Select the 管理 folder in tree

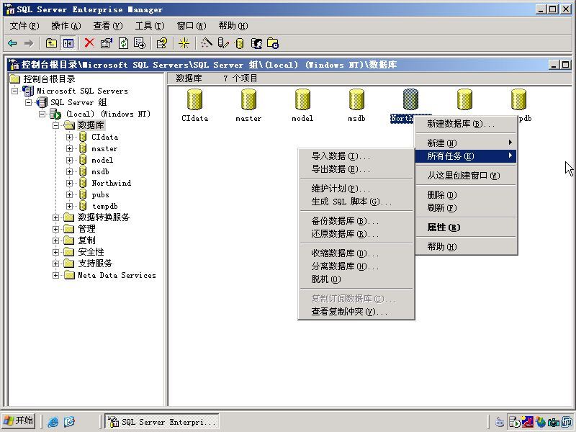(x=86, y=229)
